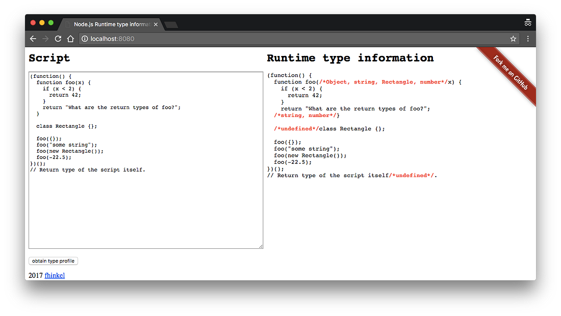Image resolution: width=561 pixels, height=316 pixels.
Task: Bookmark the page with the star icon
Action: [x=513, y=38]
